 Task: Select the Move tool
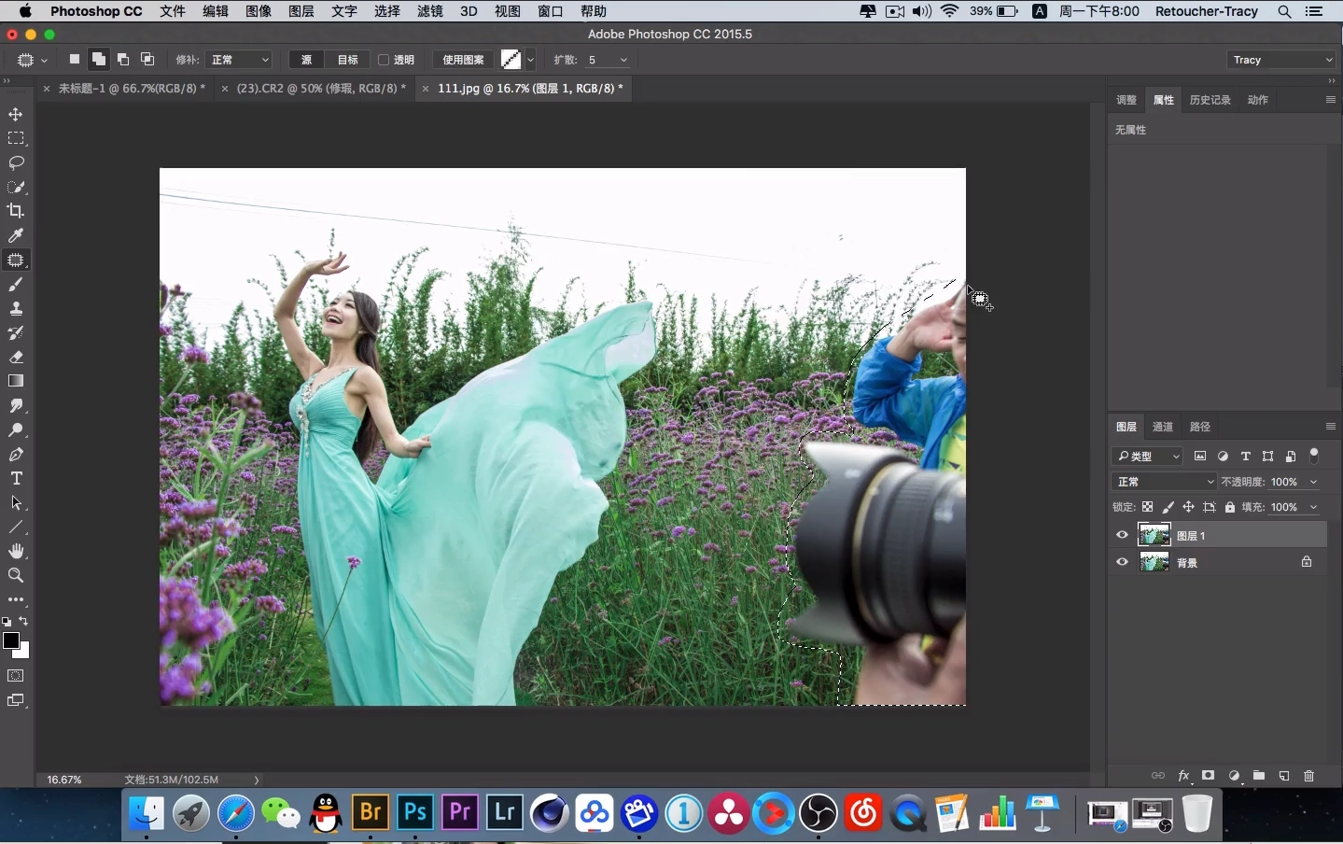[16, 114]
